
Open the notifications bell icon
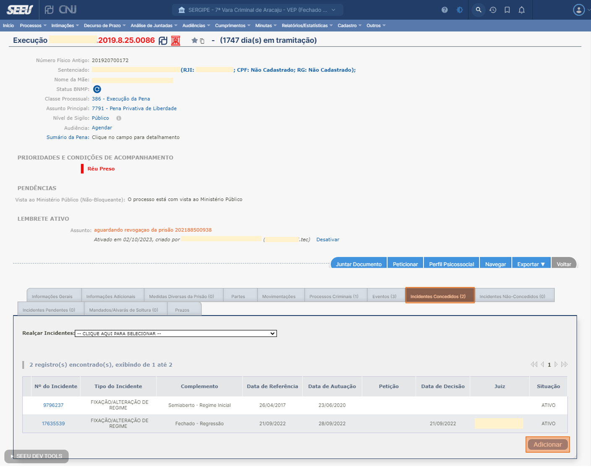[x=522, y=10]
